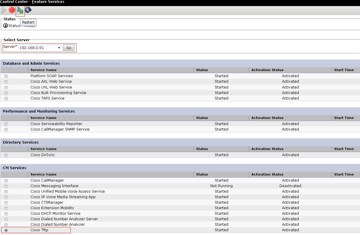Choose the Cisco Extension Mobility radio button

[6, 208]
